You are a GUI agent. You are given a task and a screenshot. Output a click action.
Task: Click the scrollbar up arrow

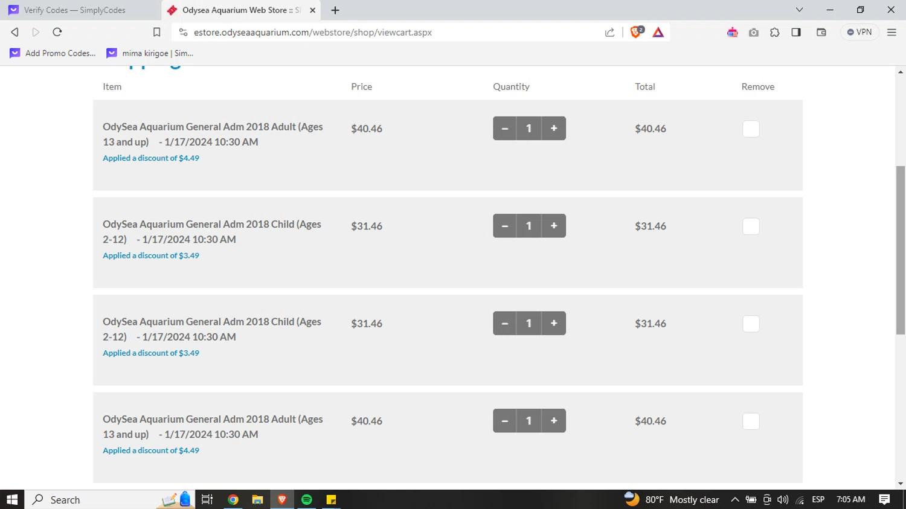point(901,72)
